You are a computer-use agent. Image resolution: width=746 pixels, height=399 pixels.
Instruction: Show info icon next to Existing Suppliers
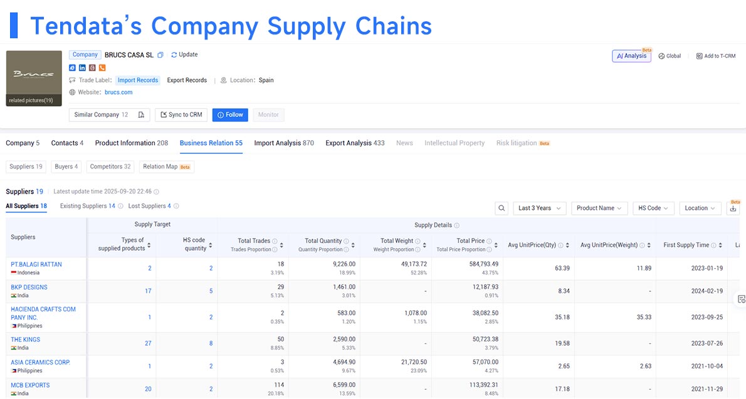(x=120, y=206)
